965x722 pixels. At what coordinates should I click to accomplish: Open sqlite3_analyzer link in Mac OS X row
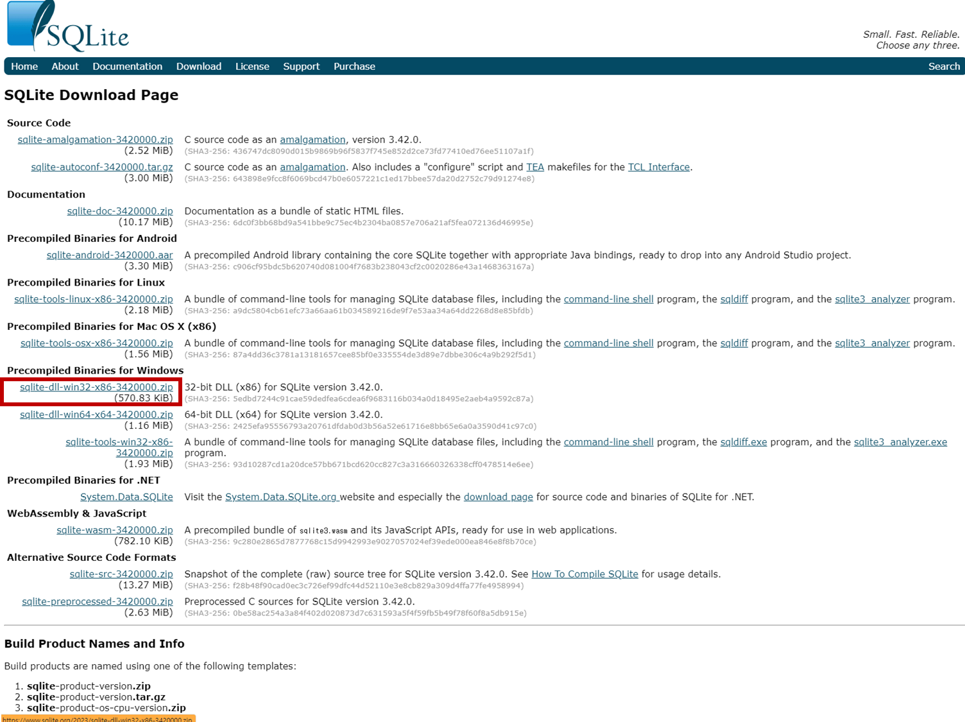click(x=872, y=343)
